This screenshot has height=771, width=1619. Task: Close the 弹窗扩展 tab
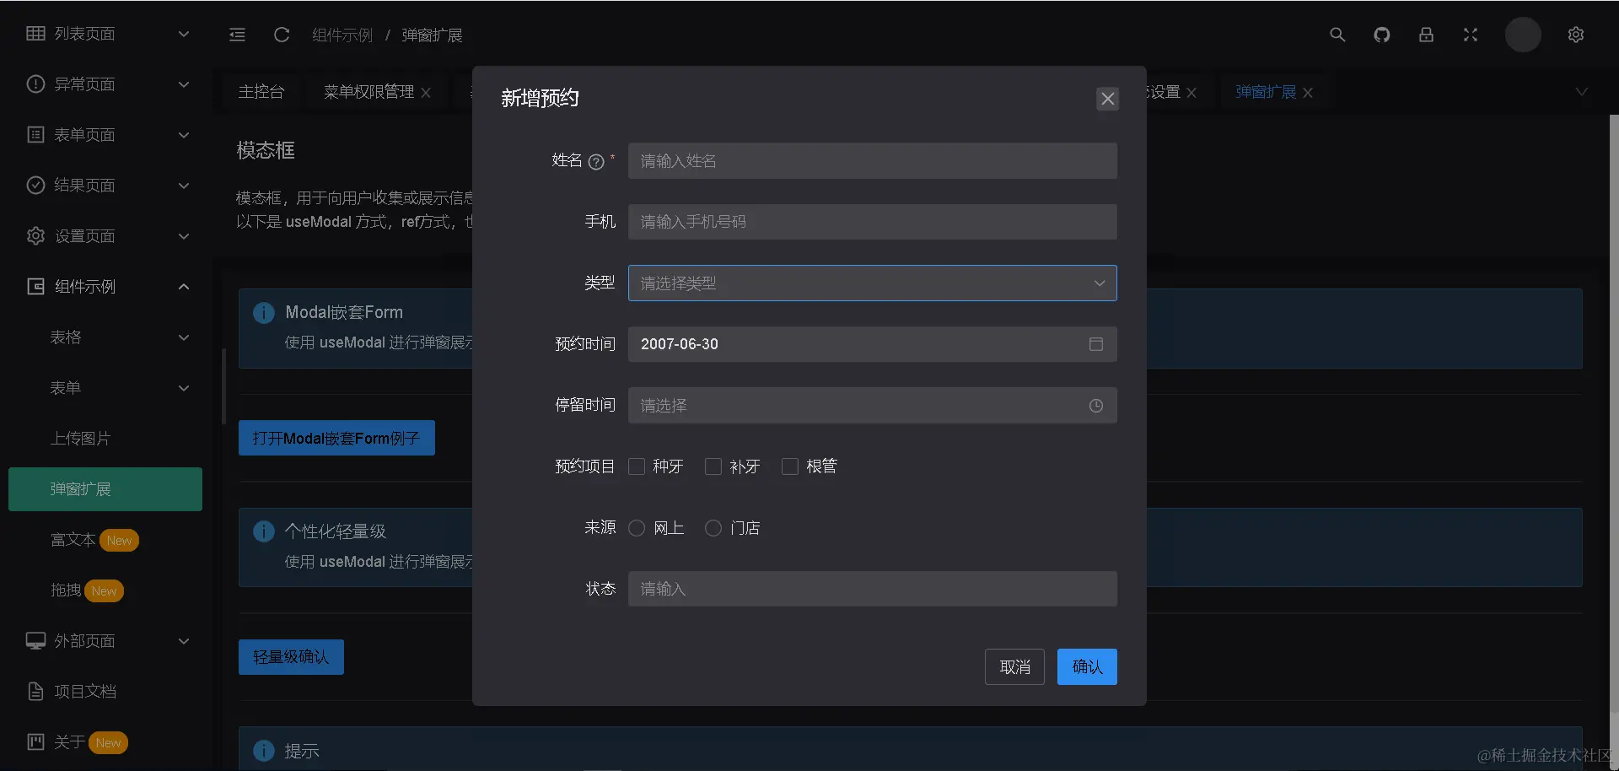click(1308, 93)
